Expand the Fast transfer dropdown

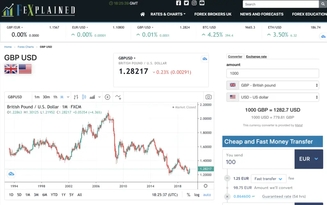tap(268, 179)
